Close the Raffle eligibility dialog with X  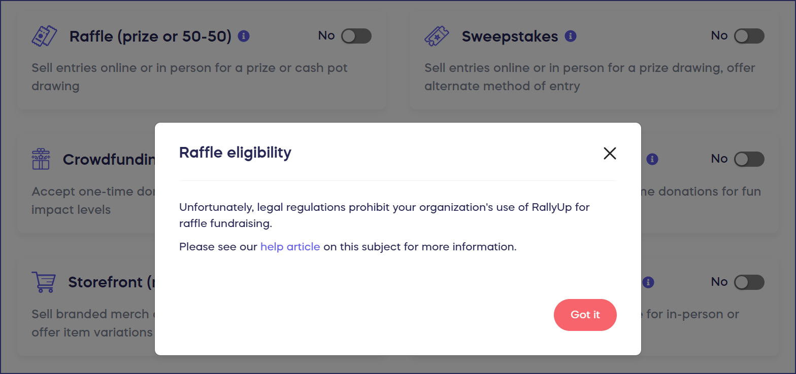click(x=610, y=153)
